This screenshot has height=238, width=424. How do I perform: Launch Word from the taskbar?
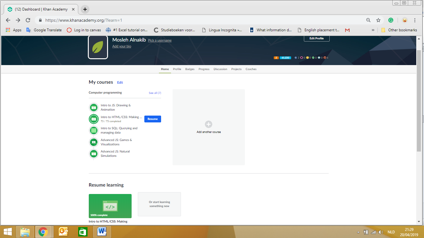coord(102,232)
